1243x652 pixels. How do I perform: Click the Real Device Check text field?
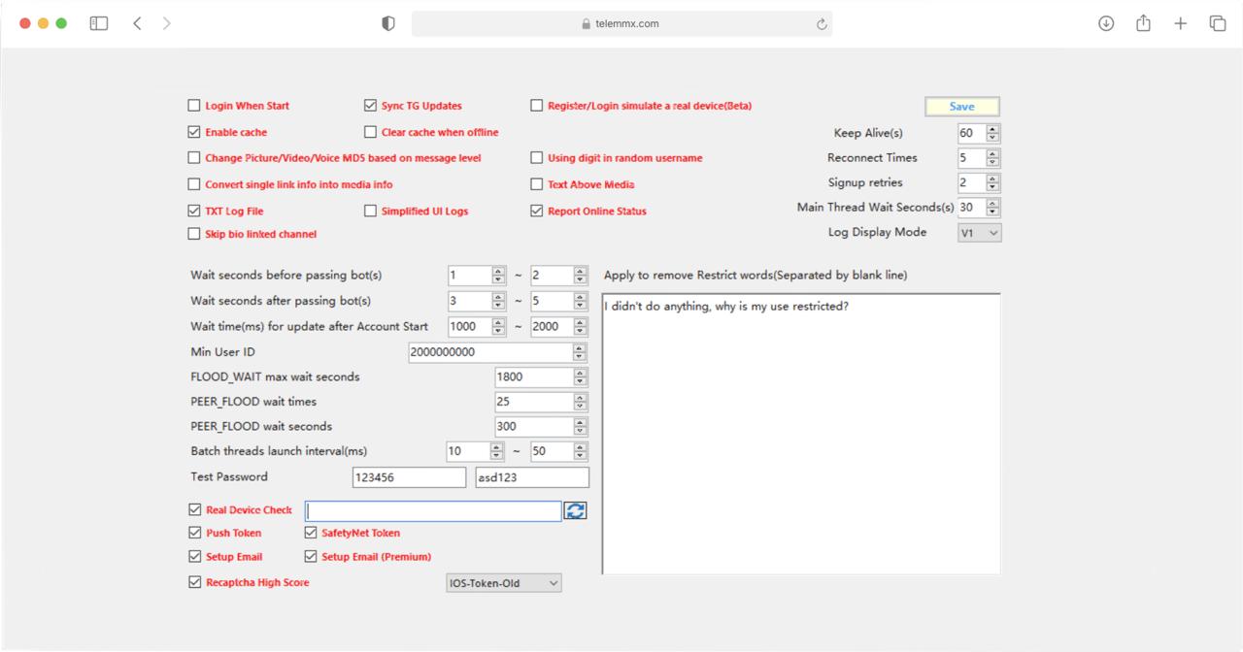click(433, 510)
